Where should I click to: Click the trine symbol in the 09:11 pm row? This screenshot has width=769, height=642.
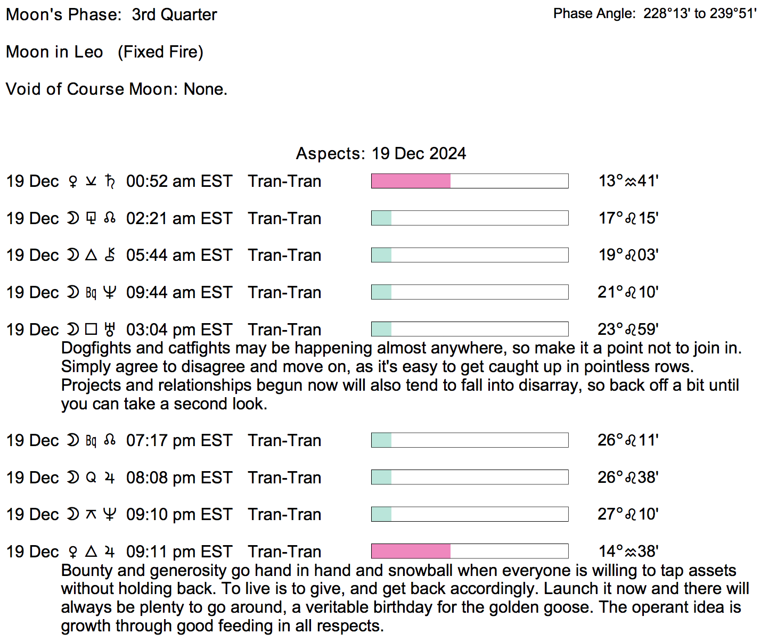coord(92,552)
